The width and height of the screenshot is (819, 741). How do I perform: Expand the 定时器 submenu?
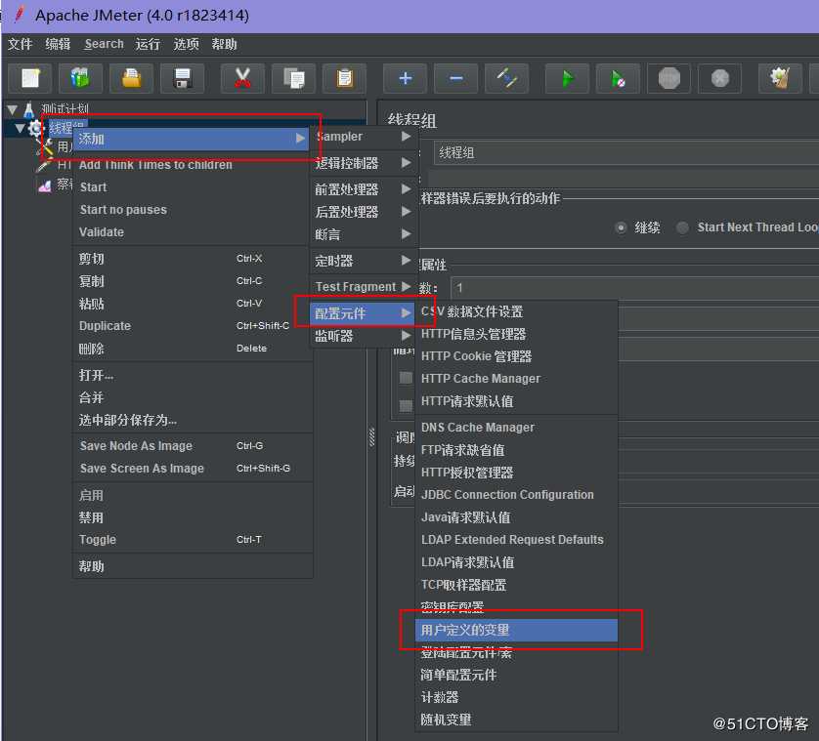(364, 261)
